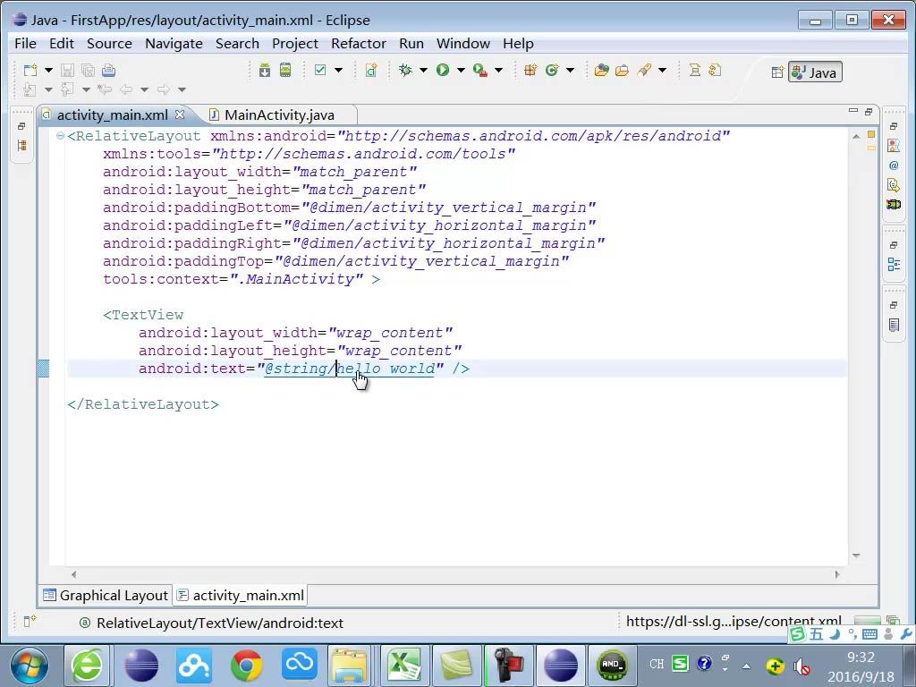Click the Print icon in toolbar
This screenshot has height=687, width=916.
108,70
